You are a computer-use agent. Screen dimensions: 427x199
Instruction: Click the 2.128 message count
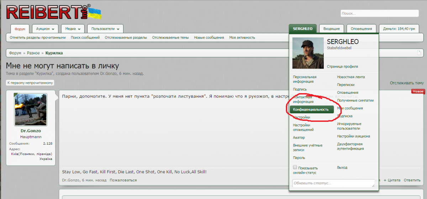pyautogui.click(x=48, y=144)
